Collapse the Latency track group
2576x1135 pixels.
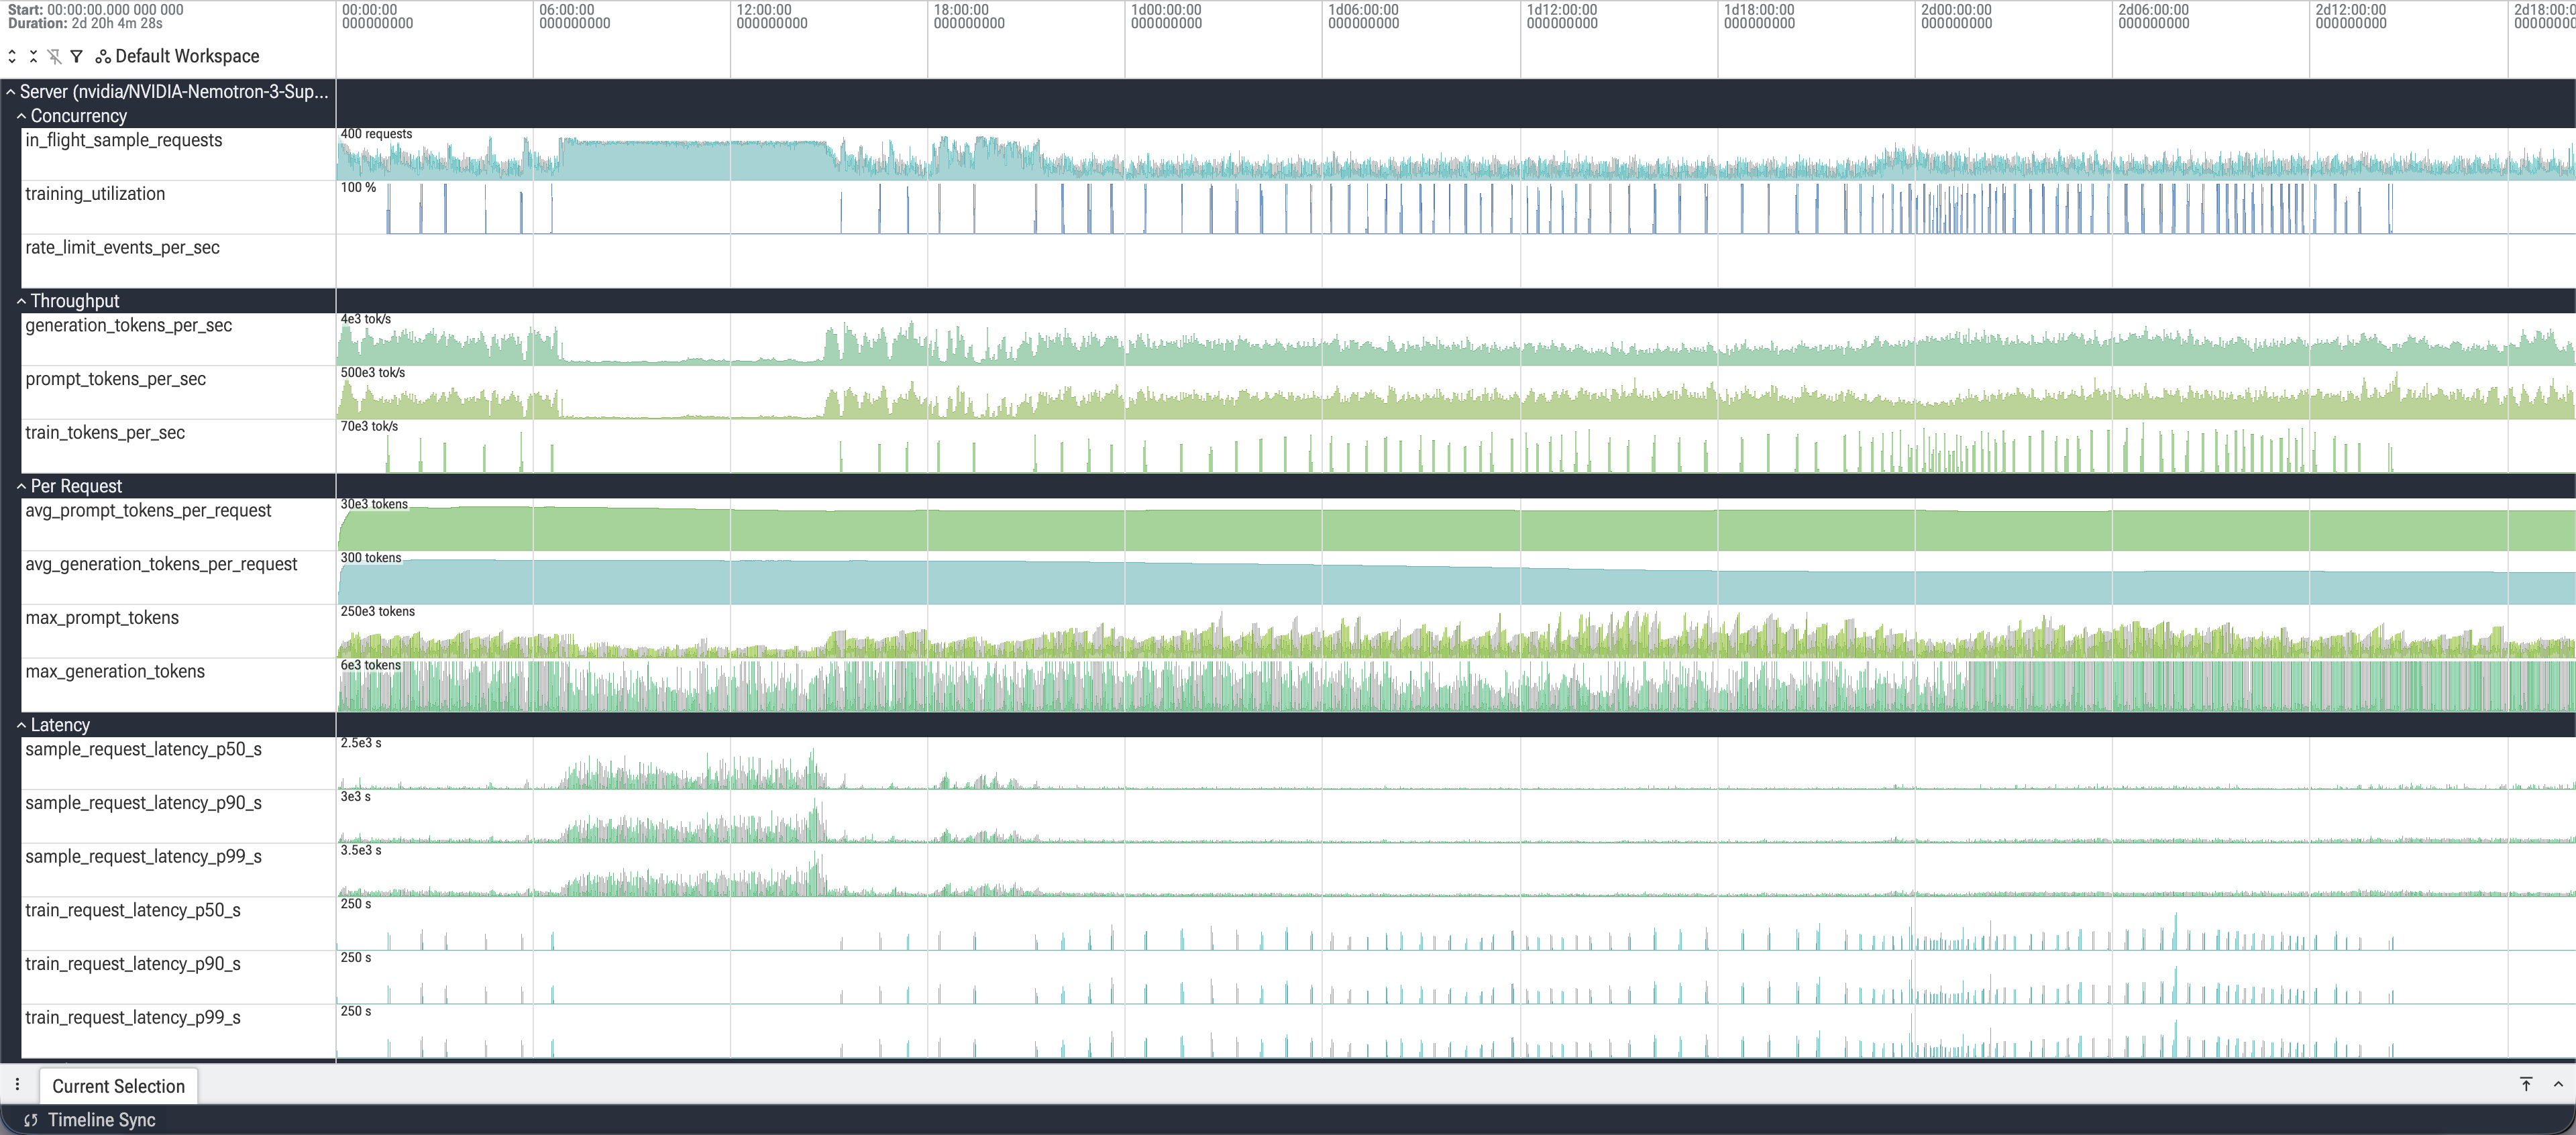coord(21,725)
